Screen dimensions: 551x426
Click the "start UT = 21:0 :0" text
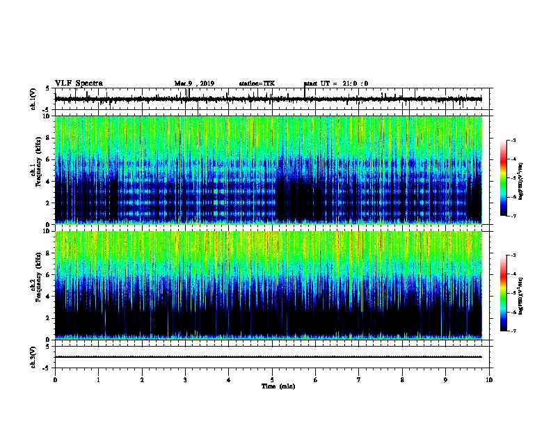click(336, 84)
